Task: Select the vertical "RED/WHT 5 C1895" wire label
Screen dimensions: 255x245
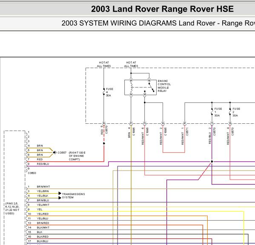Action: [145, 136]
